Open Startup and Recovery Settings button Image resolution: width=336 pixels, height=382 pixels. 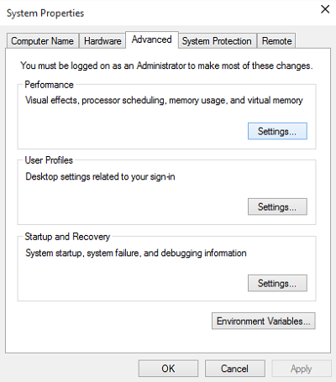277,283
